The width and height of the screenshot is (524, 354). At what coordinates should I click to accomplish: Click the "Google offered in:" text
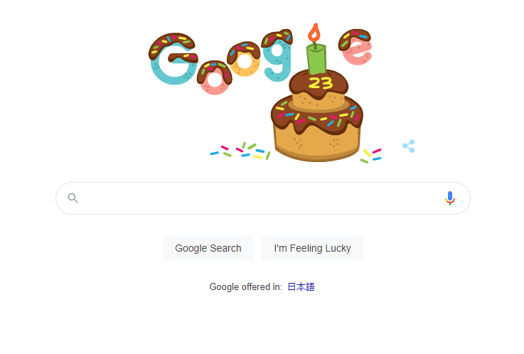[x=245, y=287]
